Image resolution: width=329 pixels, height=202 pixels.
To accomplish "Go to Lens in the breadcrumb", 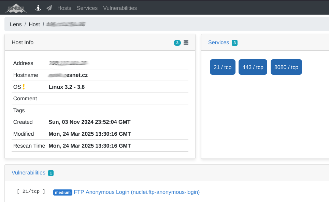I will click(16, 24).
